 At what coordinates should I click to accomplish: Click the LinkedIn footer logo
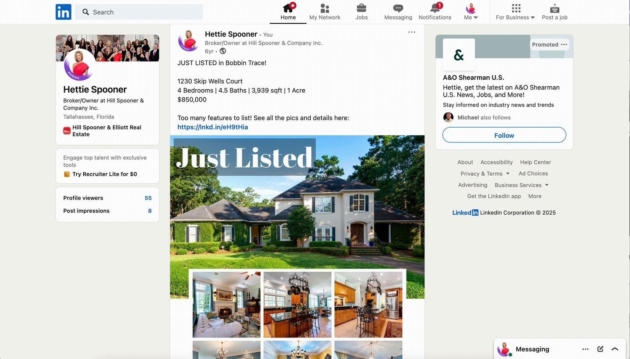(465, 213)
